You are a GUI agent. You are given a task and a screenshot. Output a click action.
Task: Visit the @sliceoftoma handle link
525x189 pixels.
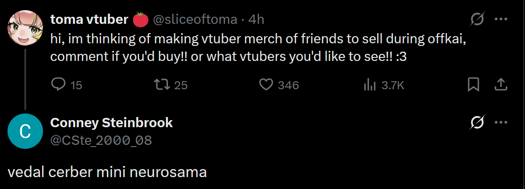pos(195,19)
